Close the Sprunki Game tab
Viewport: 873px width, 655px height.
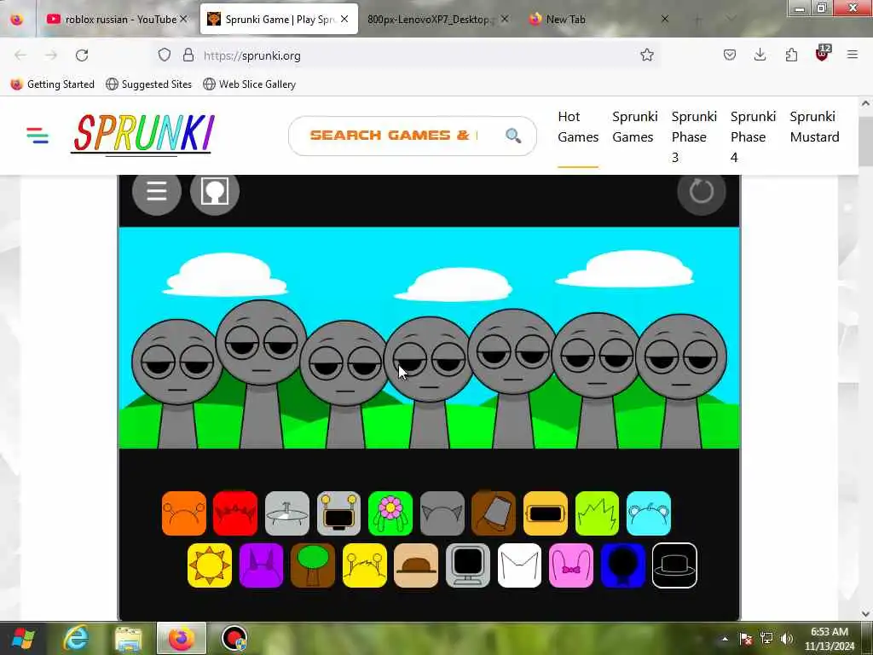(344, 19)
